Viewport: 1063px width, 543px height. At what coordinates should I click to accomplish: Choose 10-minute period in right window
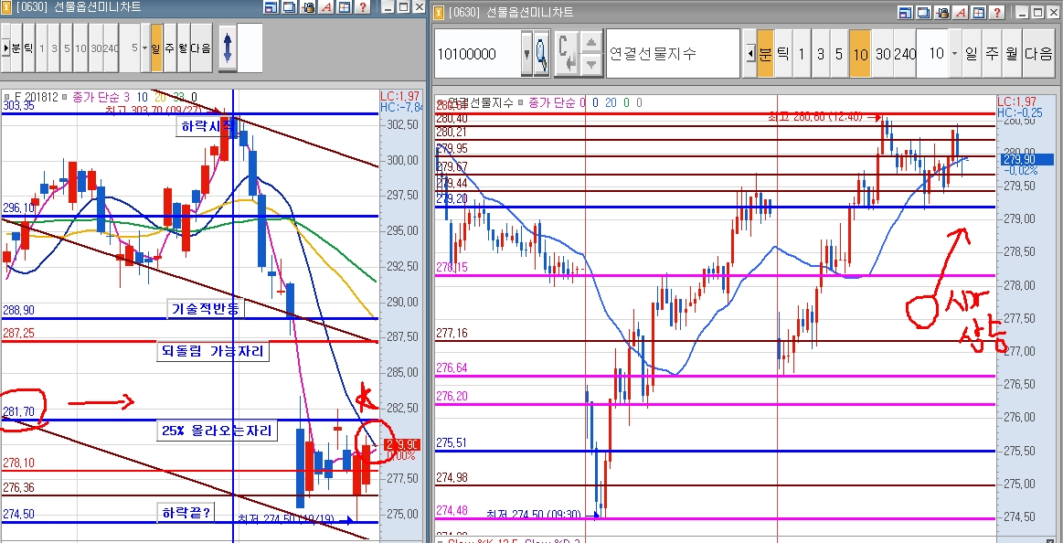[x=860, y=54]
